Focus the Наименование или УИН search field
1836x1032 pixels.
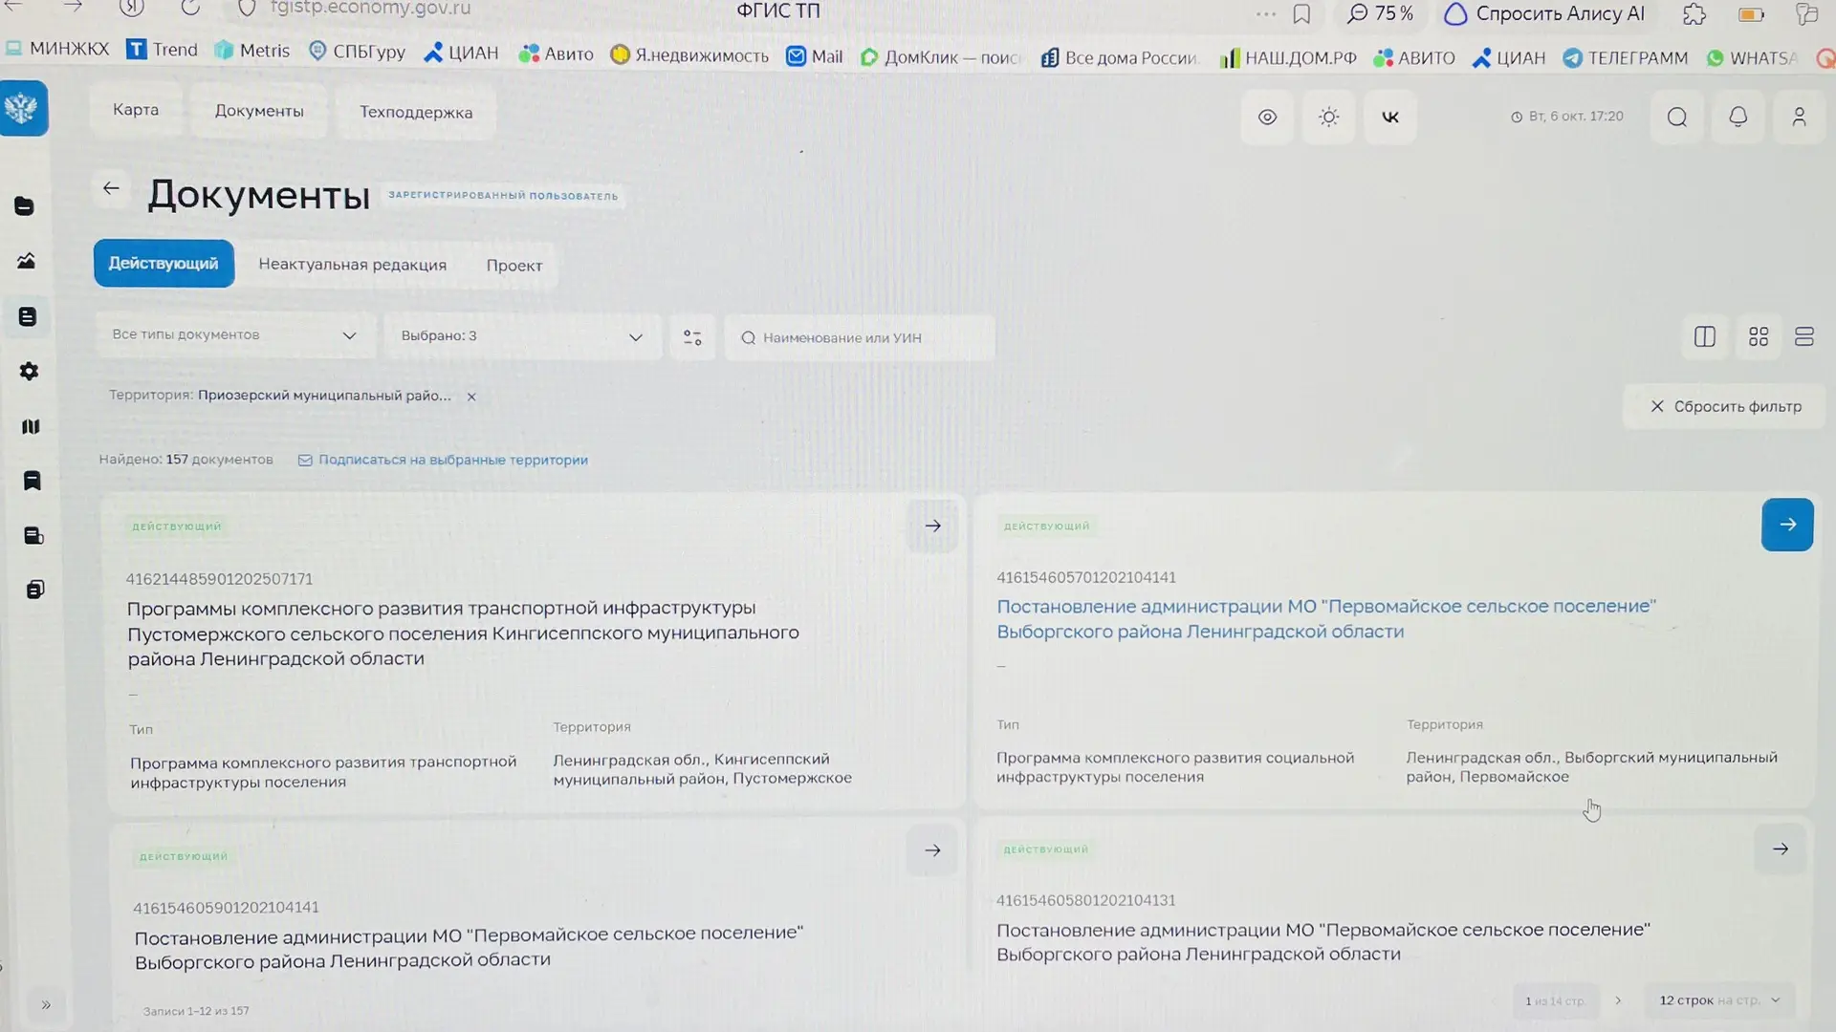(x=861, y=337)
